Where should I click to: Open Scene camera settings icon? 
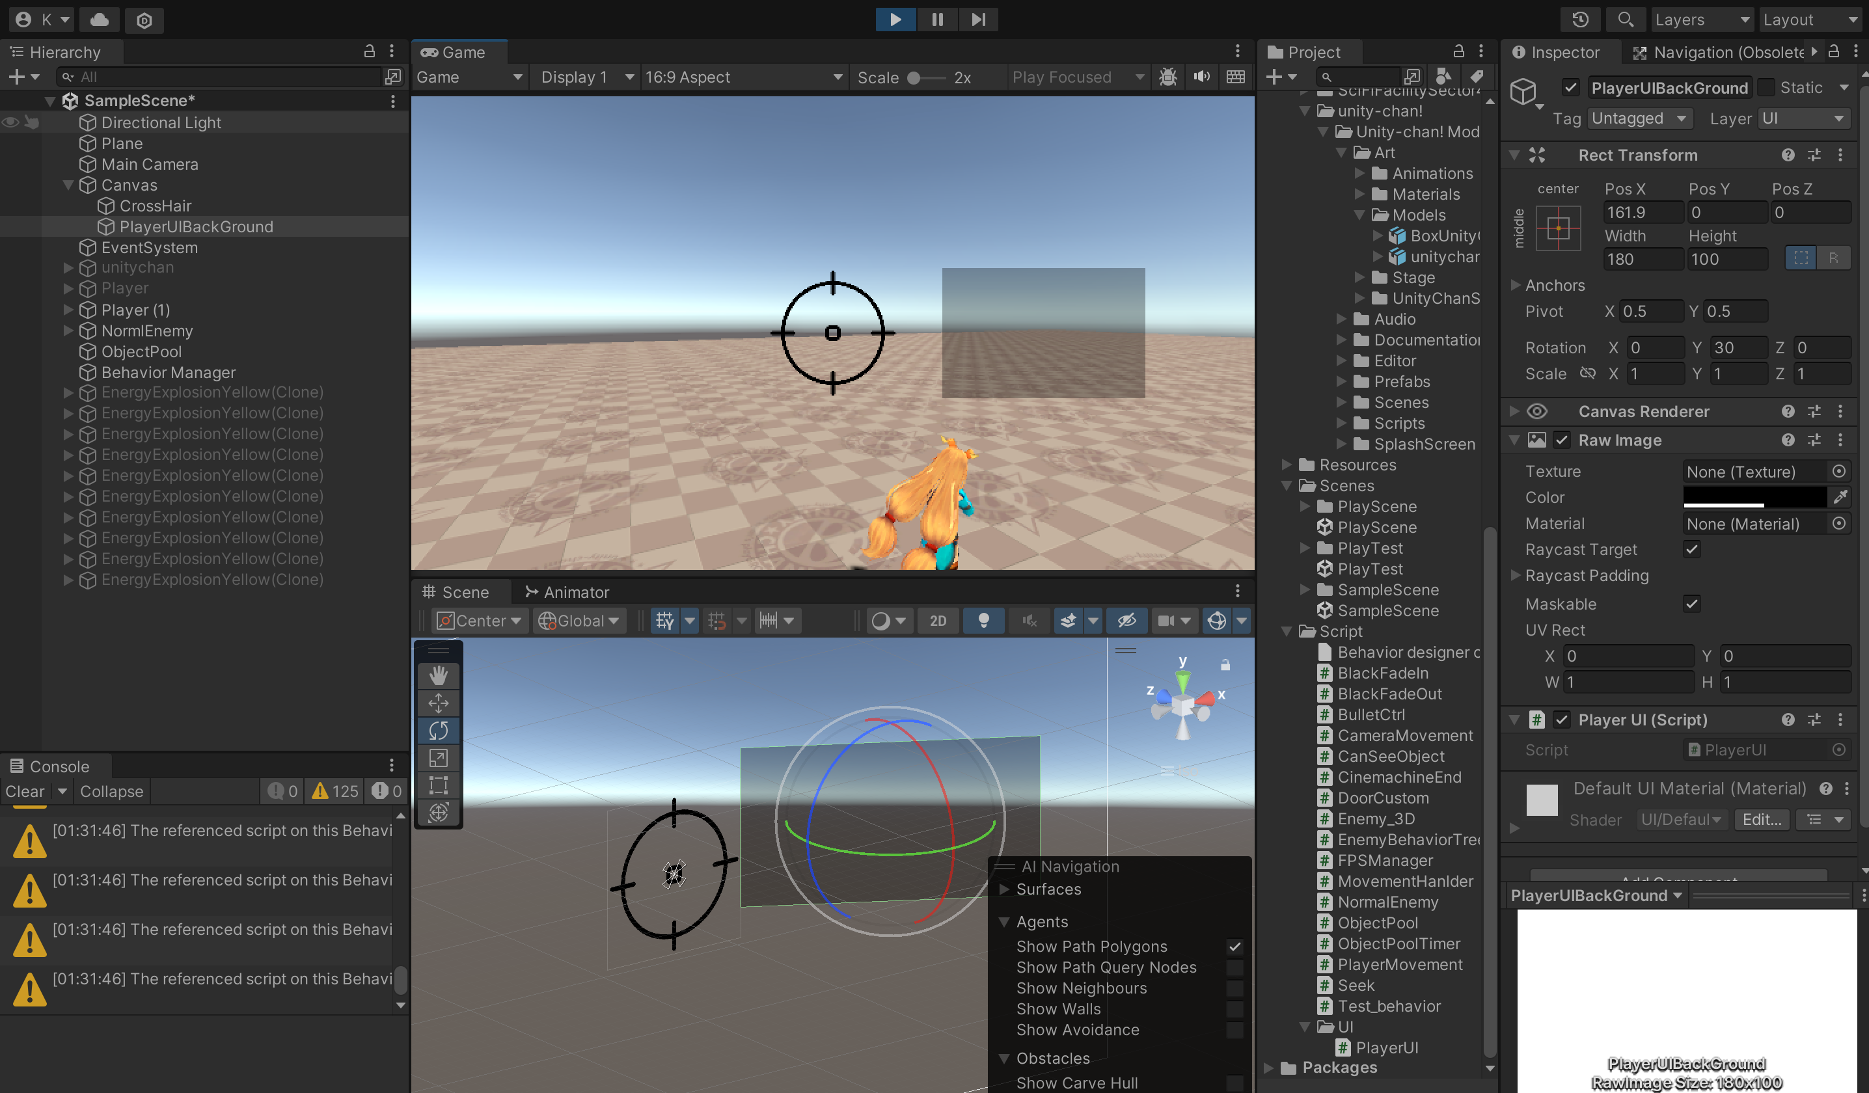(x=1166, y=621)
